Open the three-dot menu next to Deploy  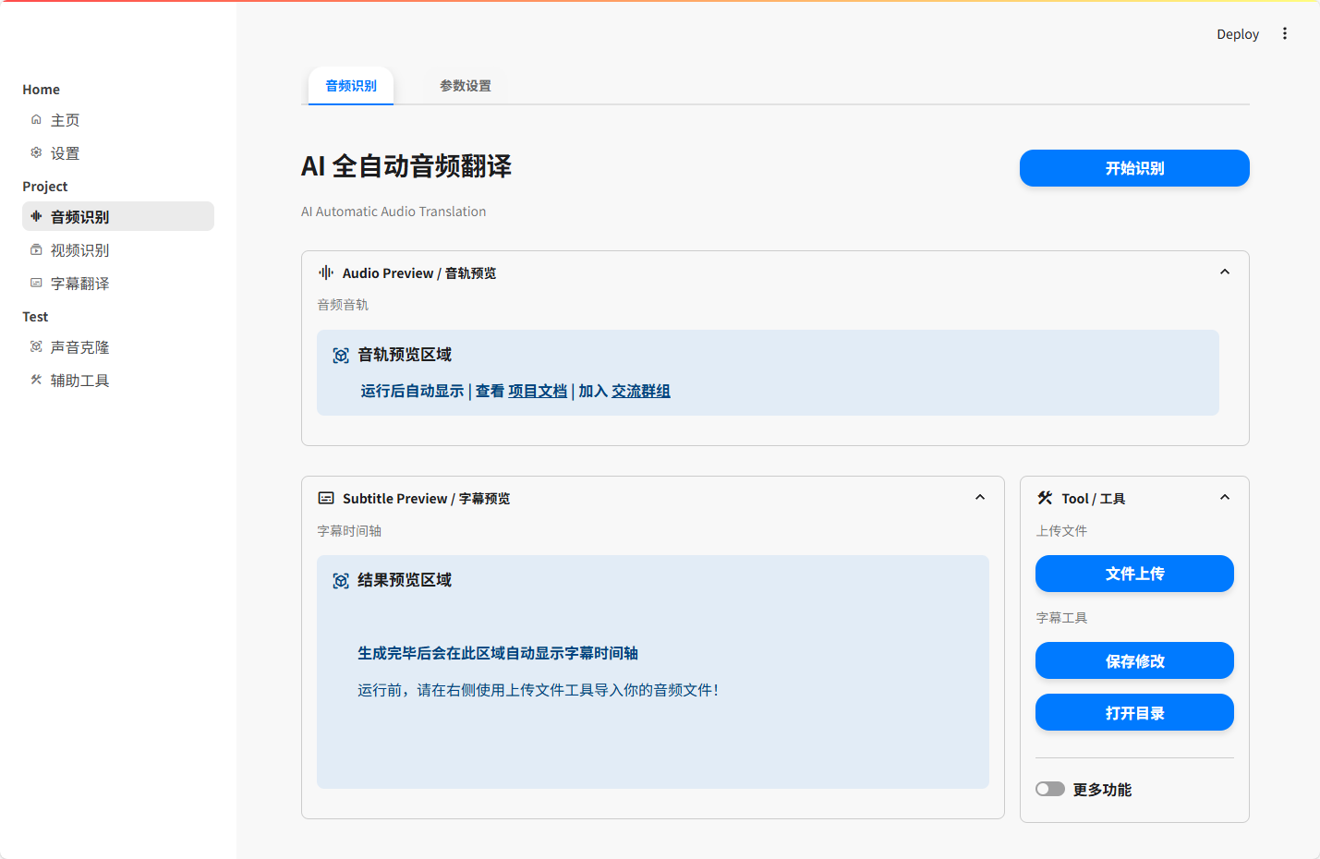[x=1284, y=34]
